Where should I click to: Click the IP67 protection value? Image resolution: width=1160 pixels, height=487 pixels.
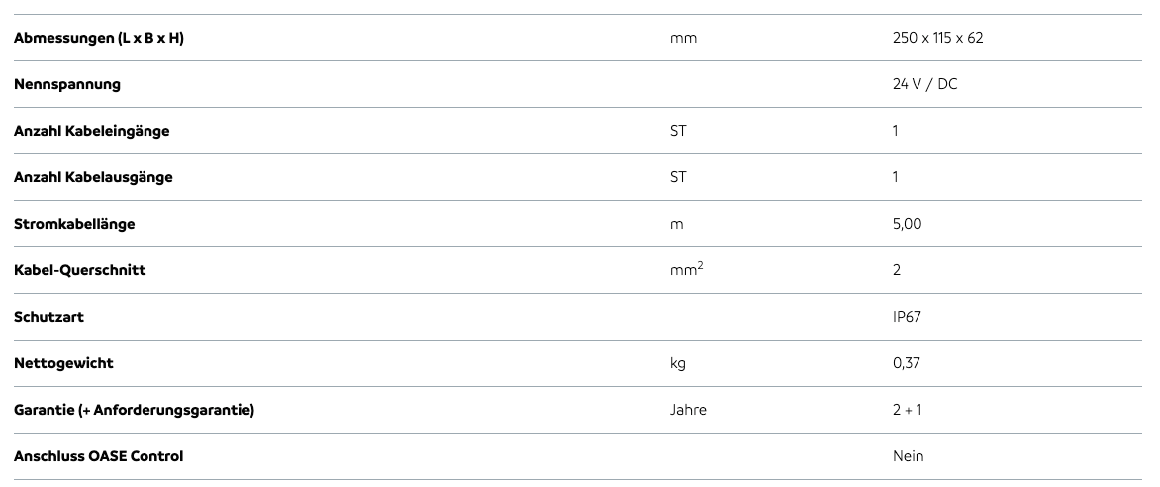coord(908,317)
